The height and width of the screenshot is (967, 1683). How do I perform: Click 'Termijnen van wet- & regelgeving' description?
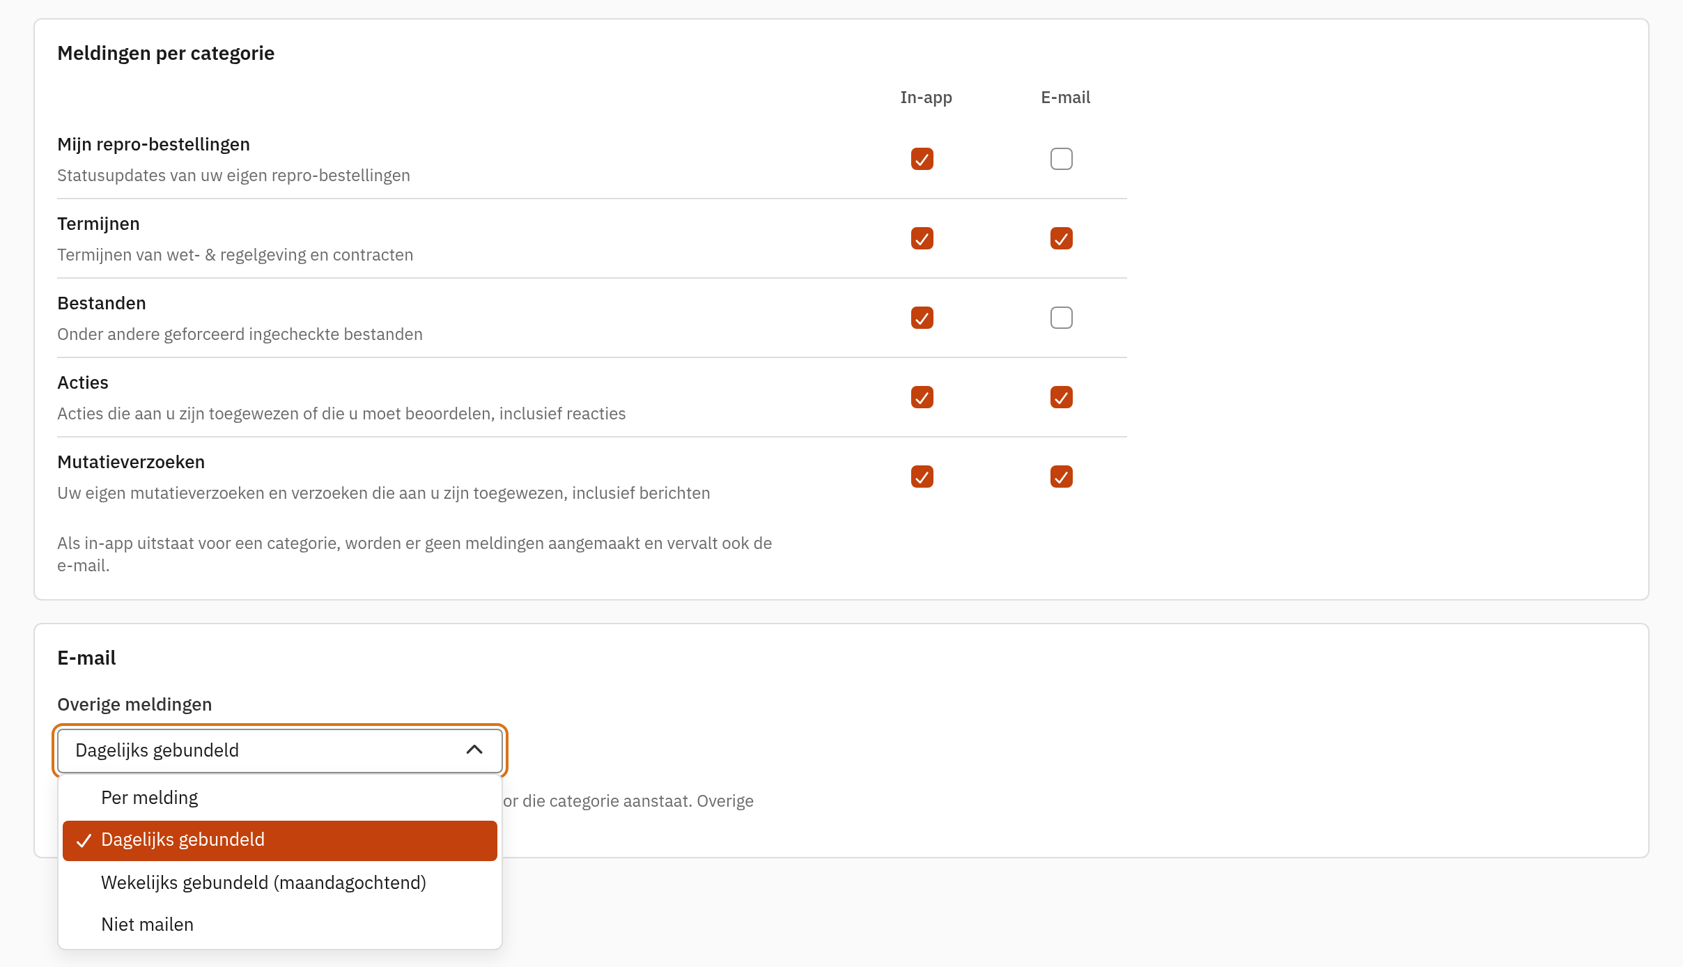click(235, 255)
